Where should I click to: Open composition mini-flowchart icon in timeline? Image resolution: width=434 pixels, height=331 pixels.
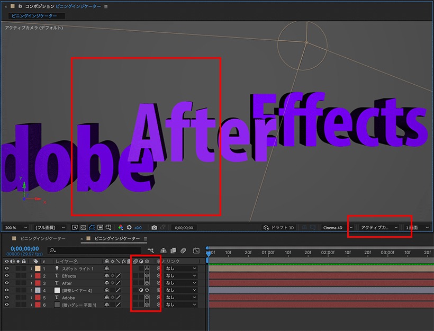151,251
